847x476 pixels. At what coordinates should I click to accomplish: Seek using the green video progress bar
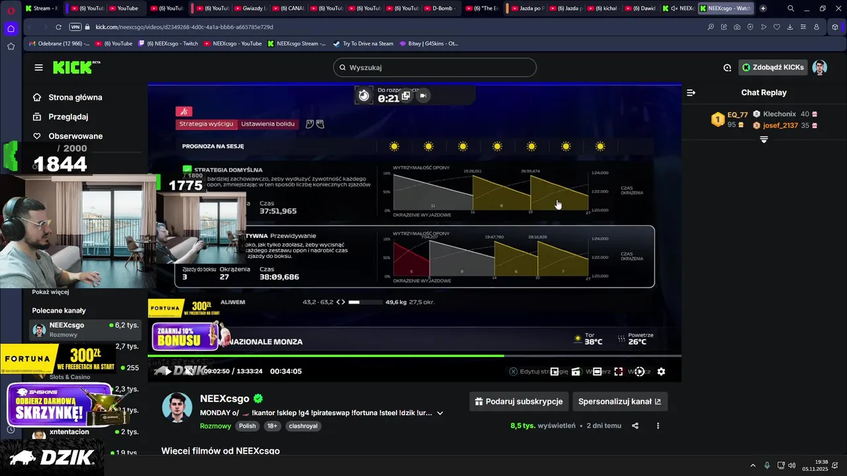pyautogui.click(x=414, y=356)
